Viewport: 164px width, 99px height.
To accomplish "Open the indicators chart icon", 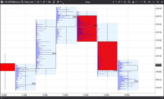I will 50,2.
